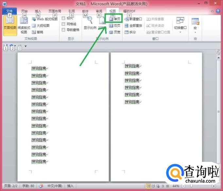The image size is (223, 191).
Task: Open the 文件 File tab
Action: (x=9, y=11)
